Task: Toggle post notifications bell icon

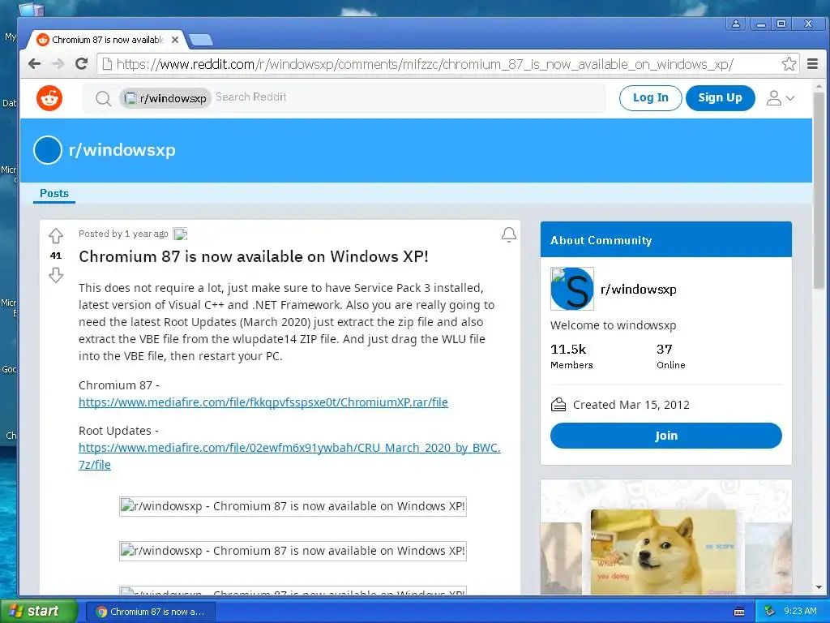Action: tap(509, 234)
